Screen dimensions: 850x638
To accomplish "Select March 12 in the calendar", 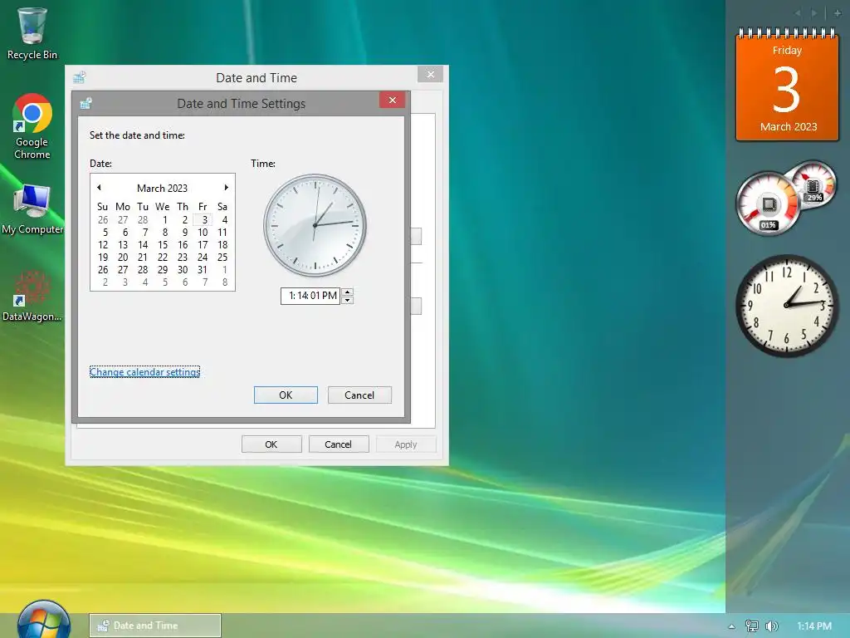I will (103, 245).
